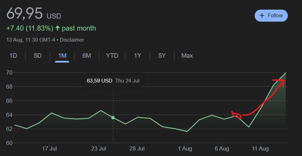Click the green up arrow beside past month

click(x=57, y=28)
